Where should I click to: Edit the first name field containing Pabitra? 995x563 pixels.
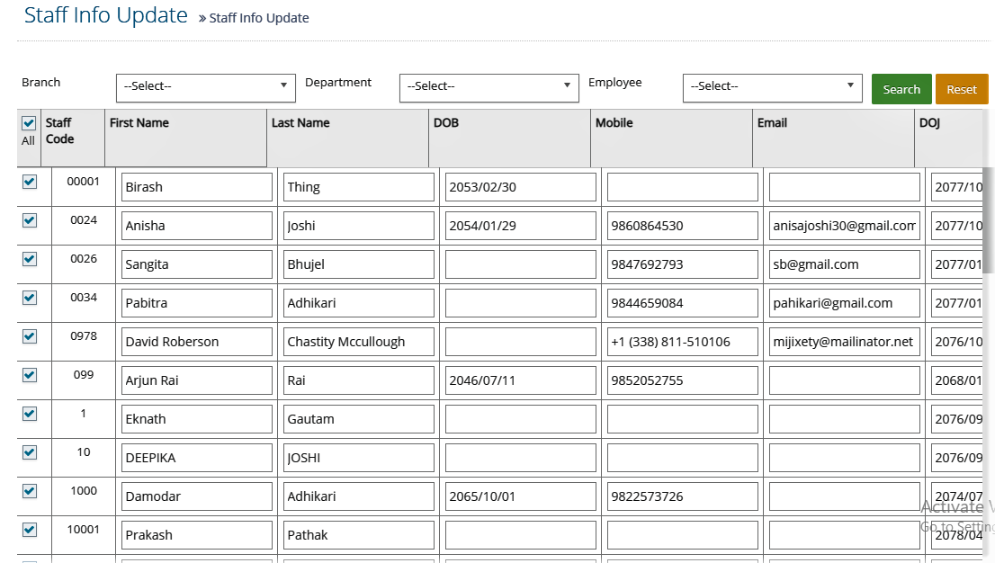pyautogui.click(x=197, y=303)
